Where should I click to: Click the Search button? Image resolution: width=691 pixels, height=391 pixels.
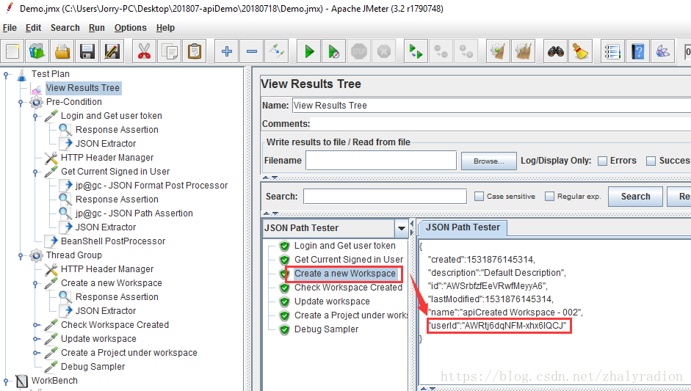tap(635, 197)
